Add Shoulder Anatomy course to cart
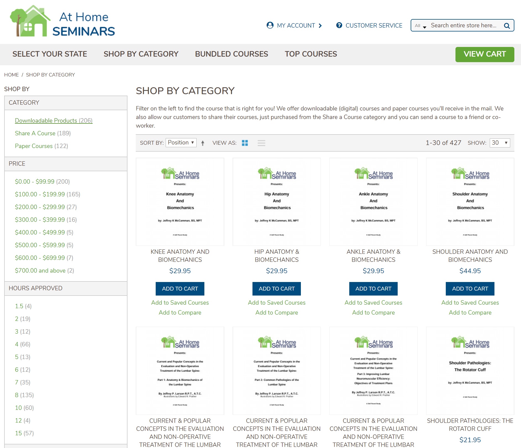 (x=470, y=289)
